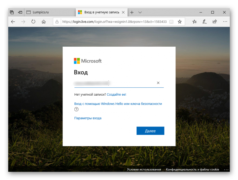Show Windows Hello help question icon

pyautogui.click(x=76, y=109)
